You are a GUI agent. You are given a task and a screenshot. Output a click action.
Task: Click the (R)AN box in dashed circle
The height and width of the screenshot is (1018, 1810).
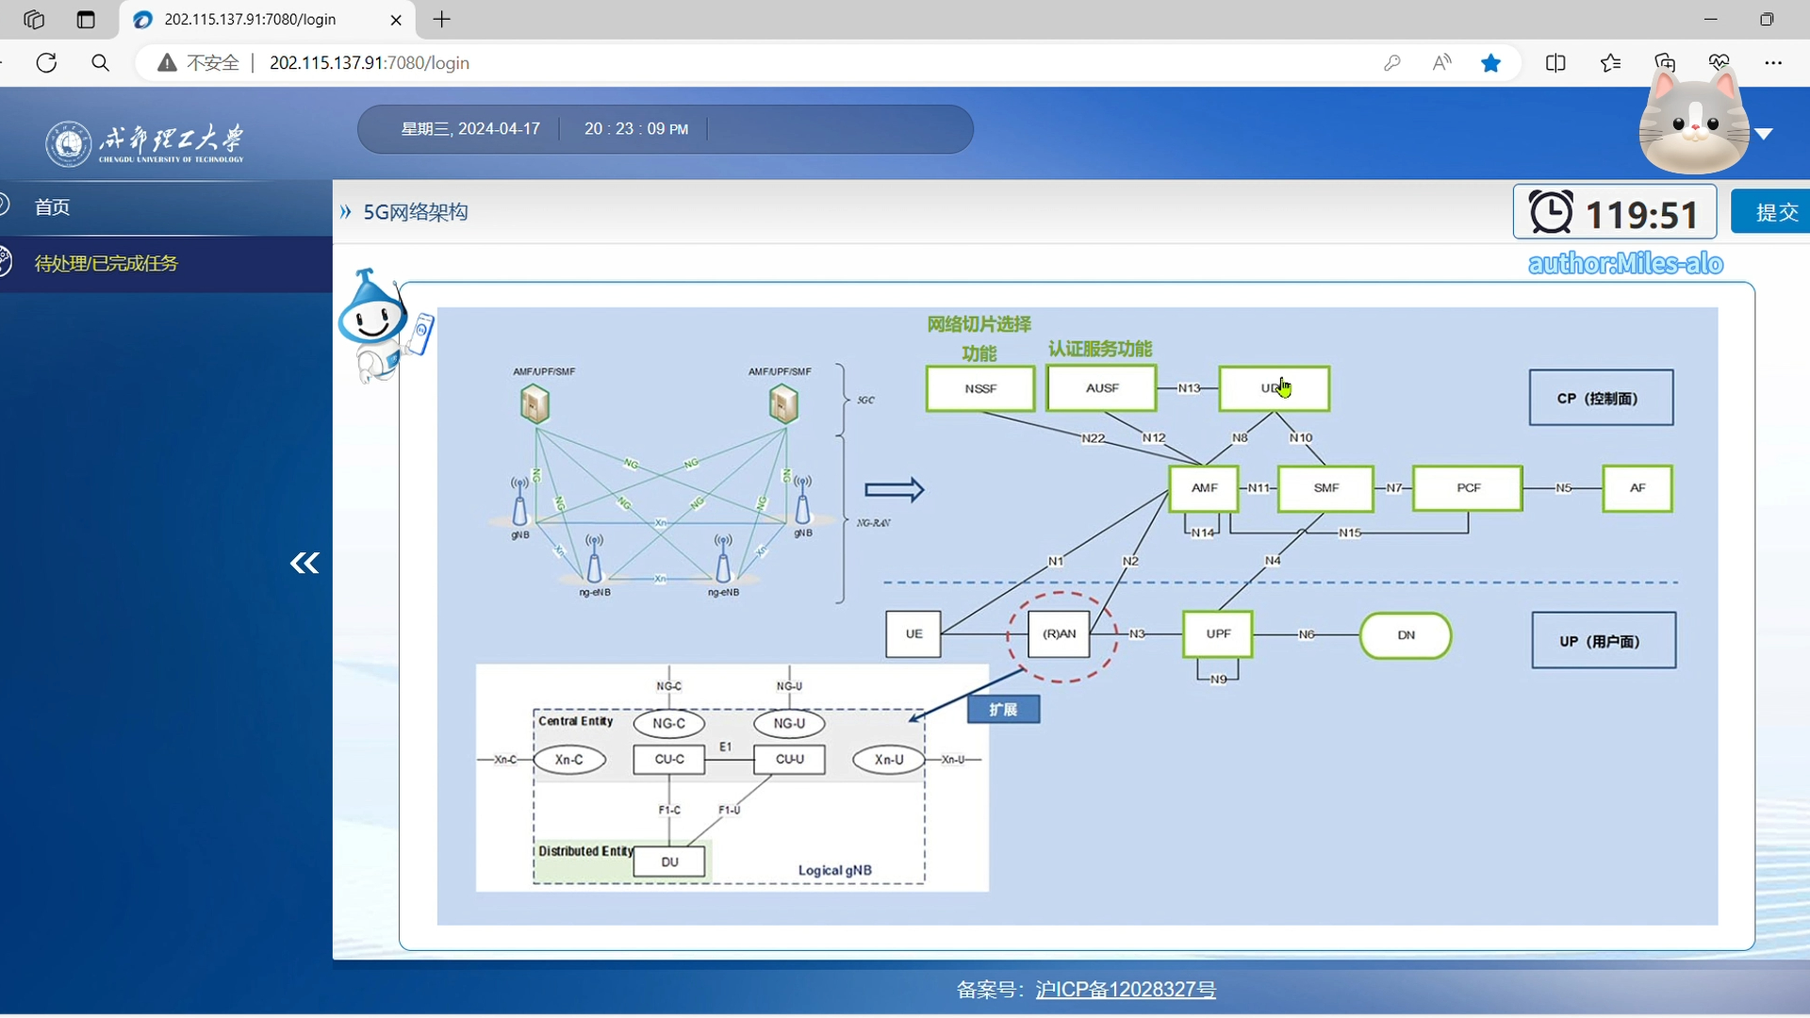(x=1060, y=634)
